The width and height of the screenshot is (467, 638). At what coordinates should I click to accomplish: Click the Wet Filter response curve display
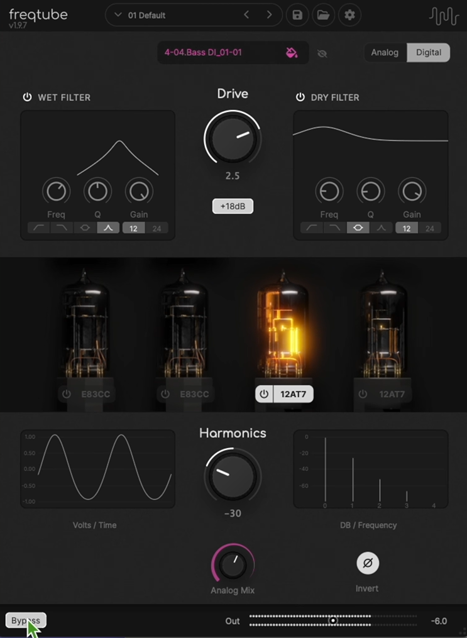[97, 143]
